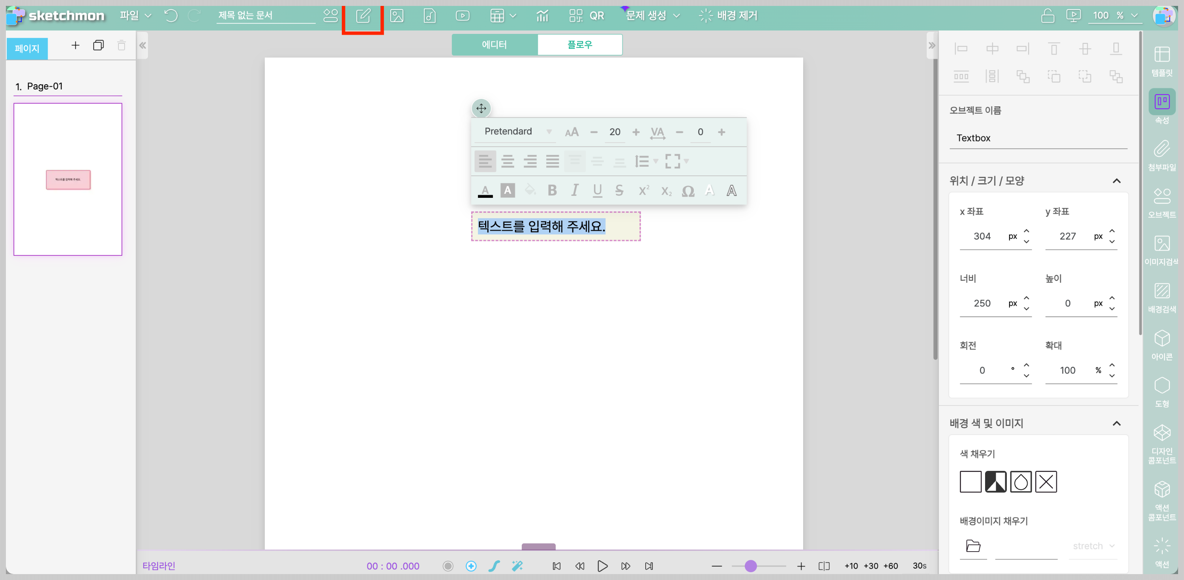Click the video insert icon
1184x580 pixels.
(463, 16)
